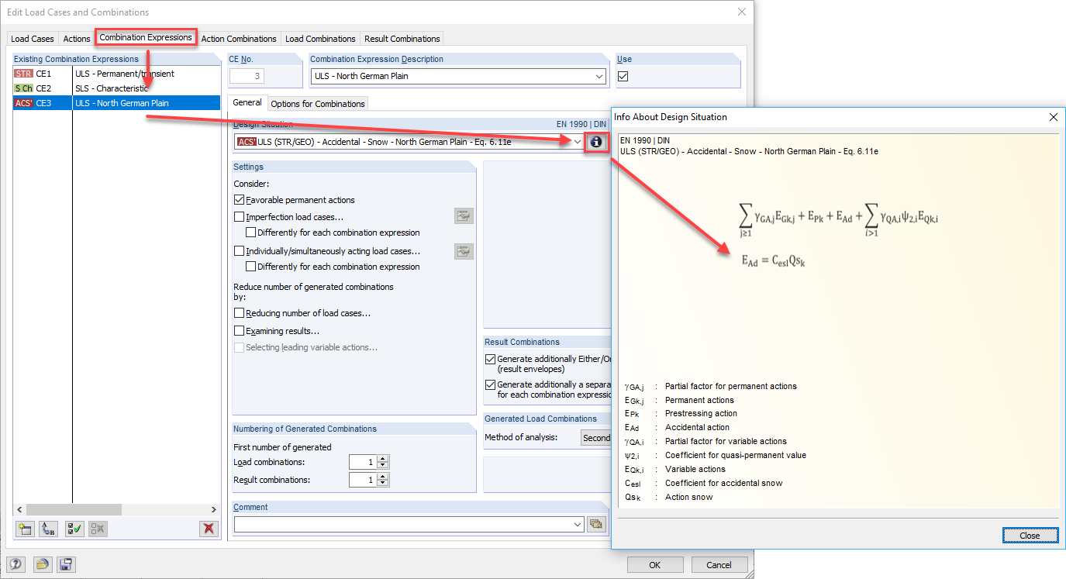Screen dimensions: 1066x579
Task: Switch to Load Cases tab
Action: point(33,39)
